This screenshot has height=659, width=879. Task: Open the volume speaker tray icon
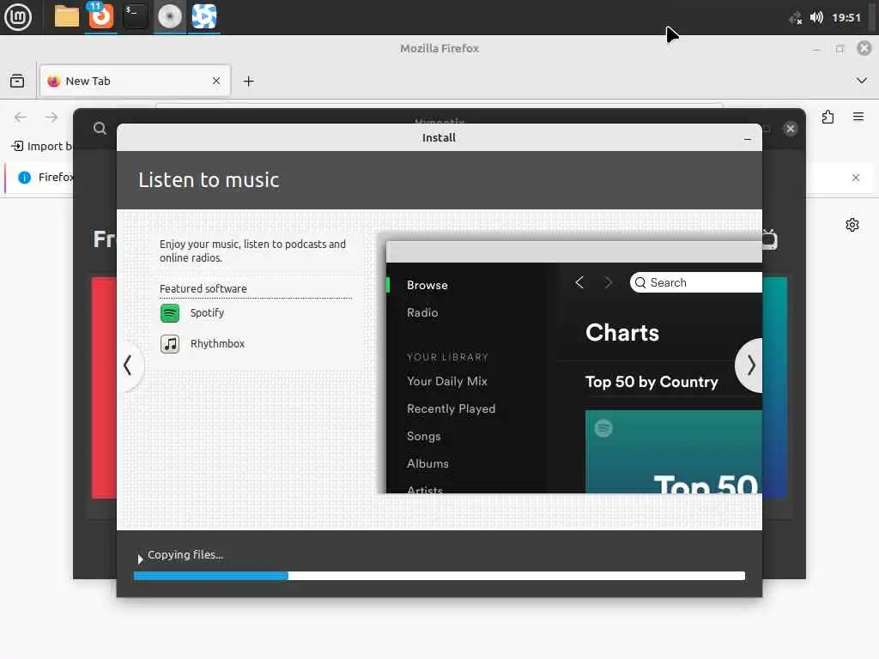pyautogui.click(x=816, y=17)
